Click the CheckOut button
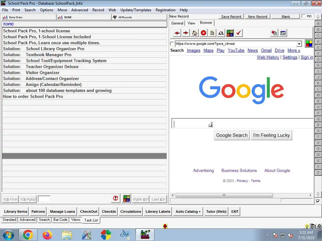The width and height of the screenshot is (322, 241). point(89,212)
